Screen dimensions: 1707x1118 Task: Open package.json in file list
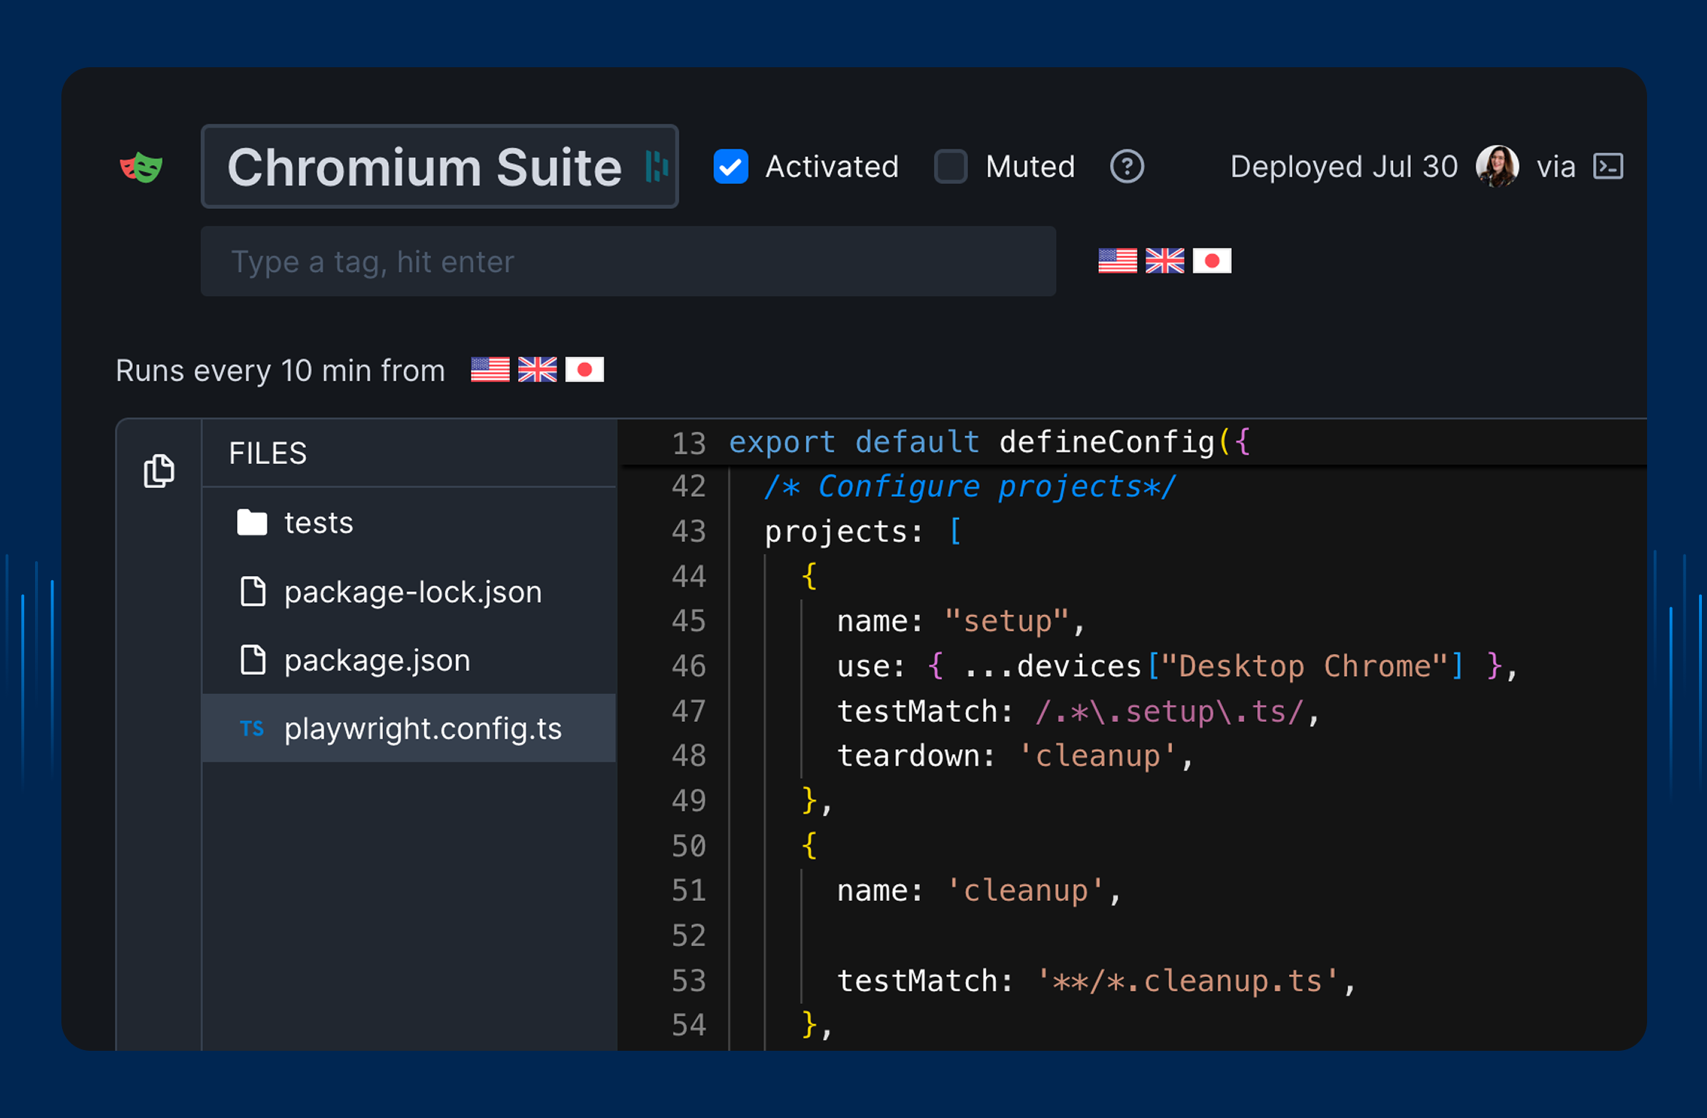(x=376, y=661)
